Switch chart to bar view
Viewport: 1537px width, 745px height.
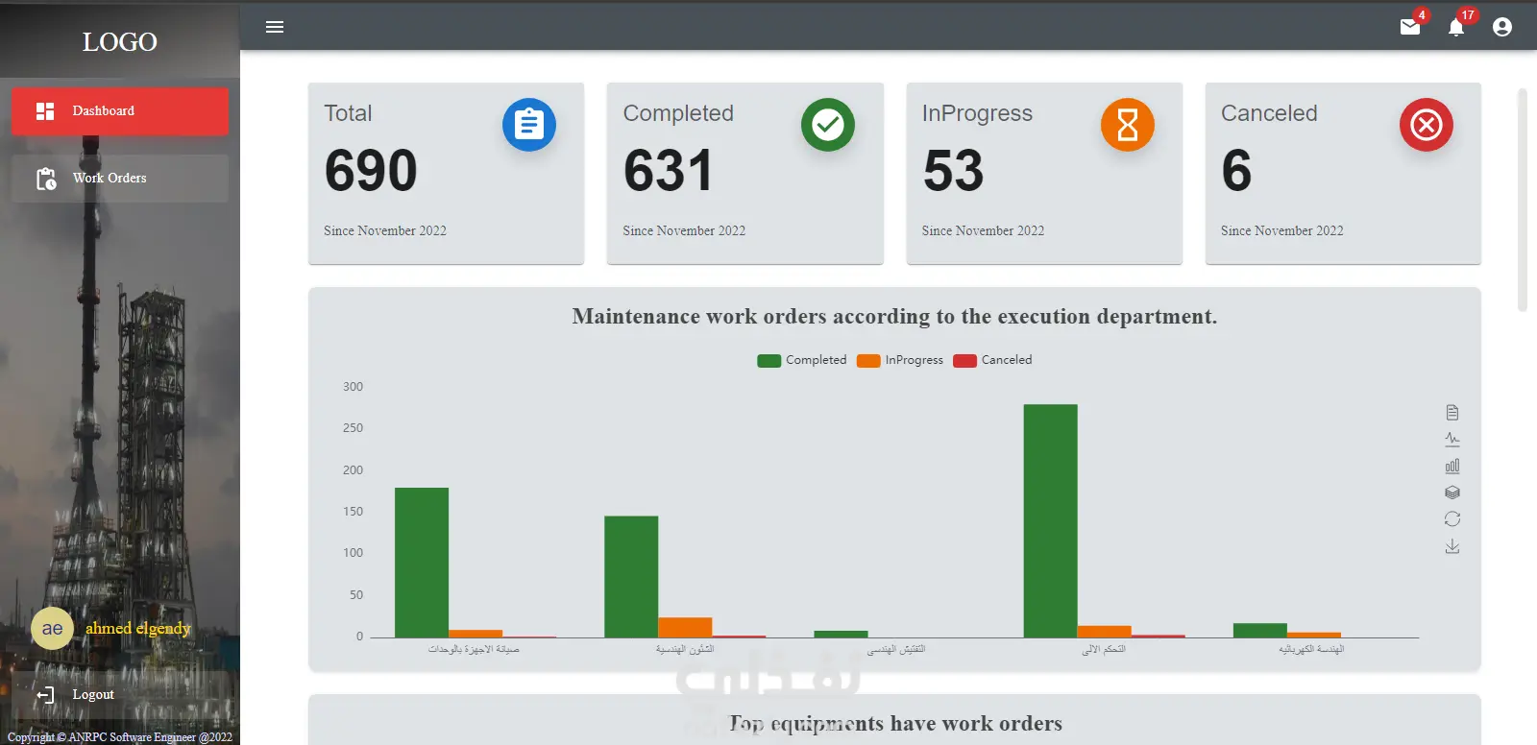pos(1452,466)
